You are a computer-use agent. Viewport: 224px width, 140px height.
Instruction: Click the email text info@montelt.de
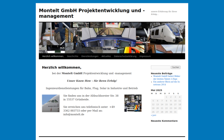(74, 115)
